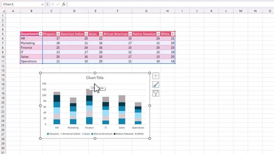This screenshot has width=274, height=154.
Task: Click the Finance cell in table
Action: click(x=31, y=47)
